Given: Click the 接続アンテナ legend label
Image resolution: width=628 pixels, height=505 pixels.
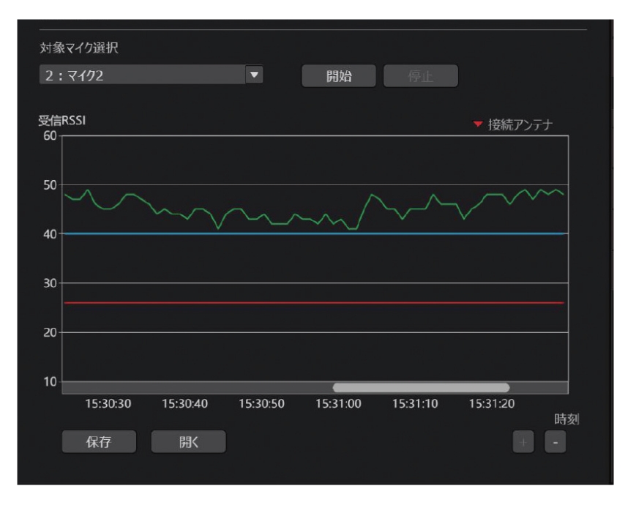Looking at the screenshot, I should [520, 125].
